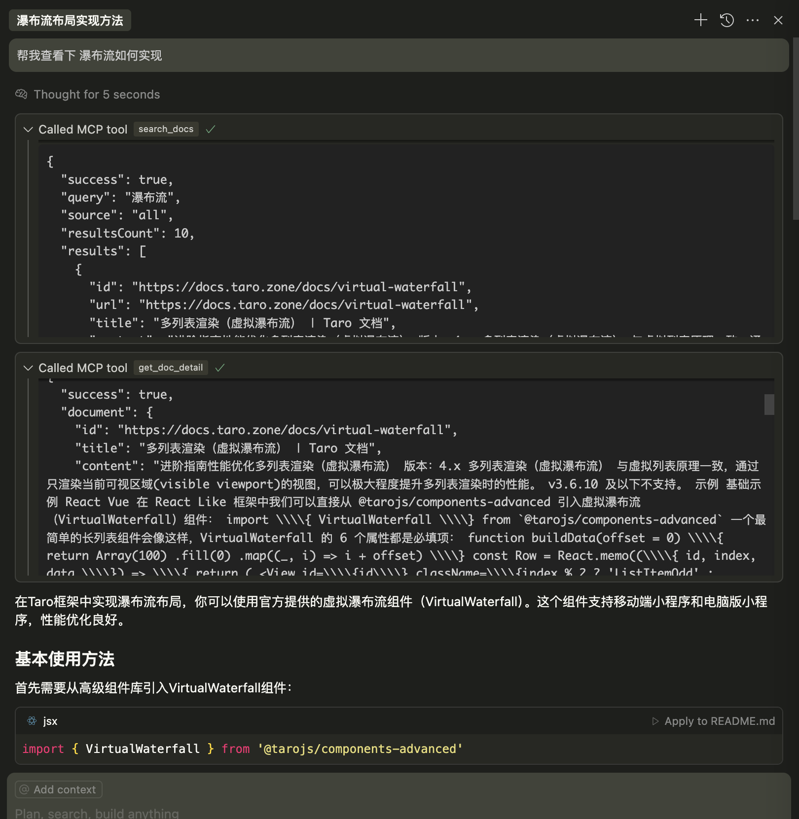Close the chat panel
Screen dimensions: 799x819
[778, 20]
